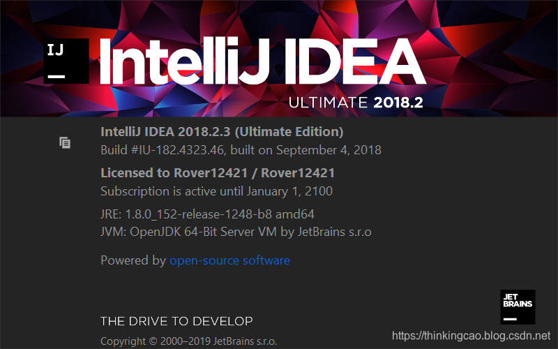Click the IJ logo square in banner
The height and width of the screenshot is (349, 558).
(x=66, y=61)
